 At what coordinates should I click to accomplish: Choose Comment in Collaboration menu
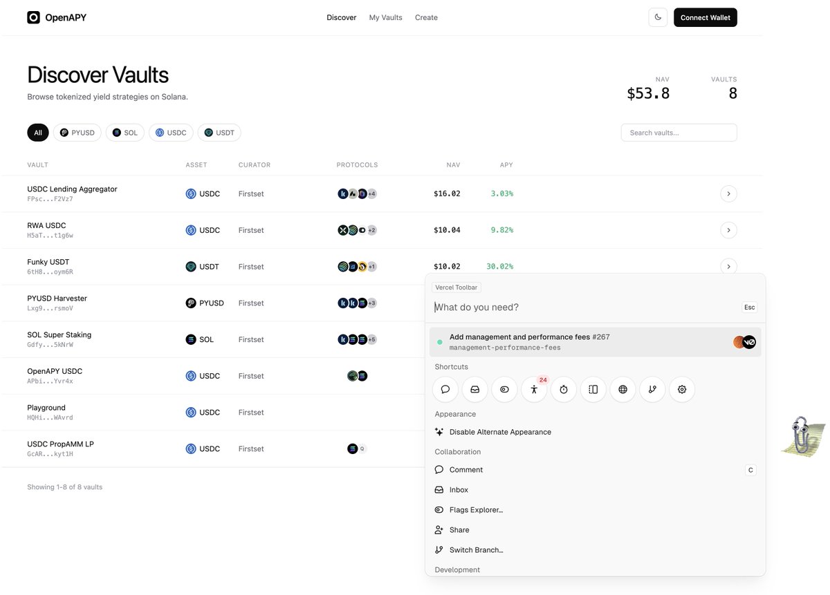(595, 470)
